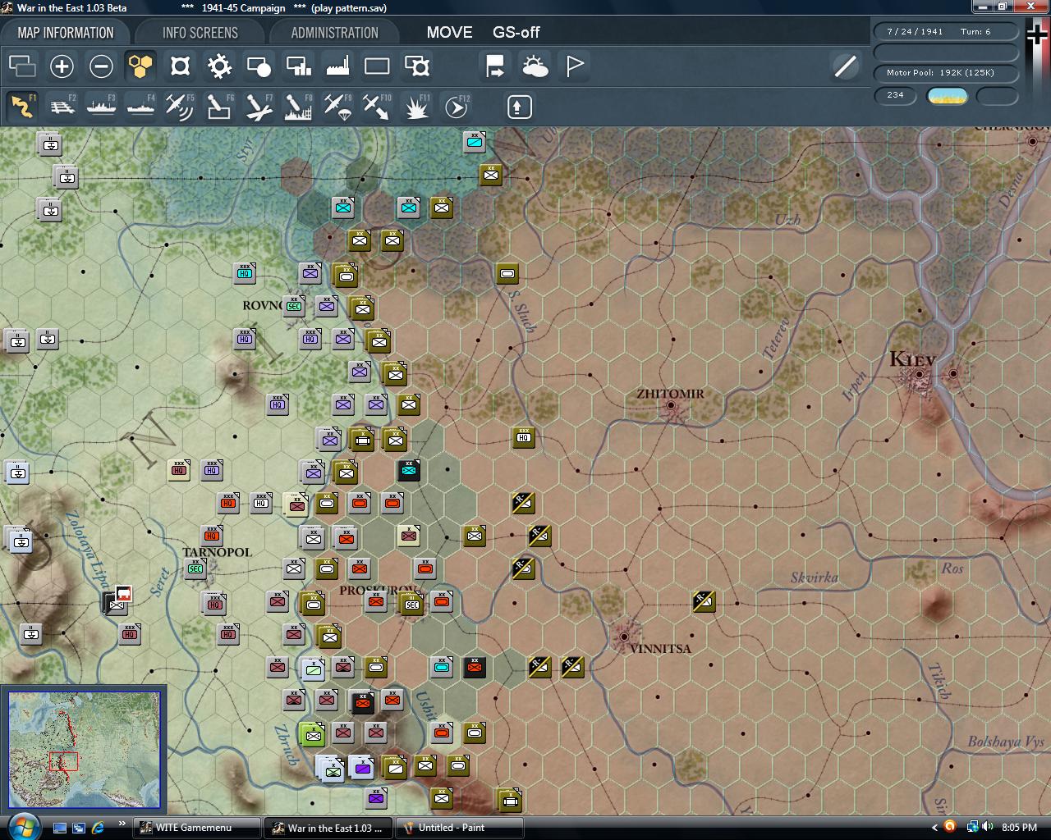Select the SEC unit at Tarnopol

(x=195, y=568)
